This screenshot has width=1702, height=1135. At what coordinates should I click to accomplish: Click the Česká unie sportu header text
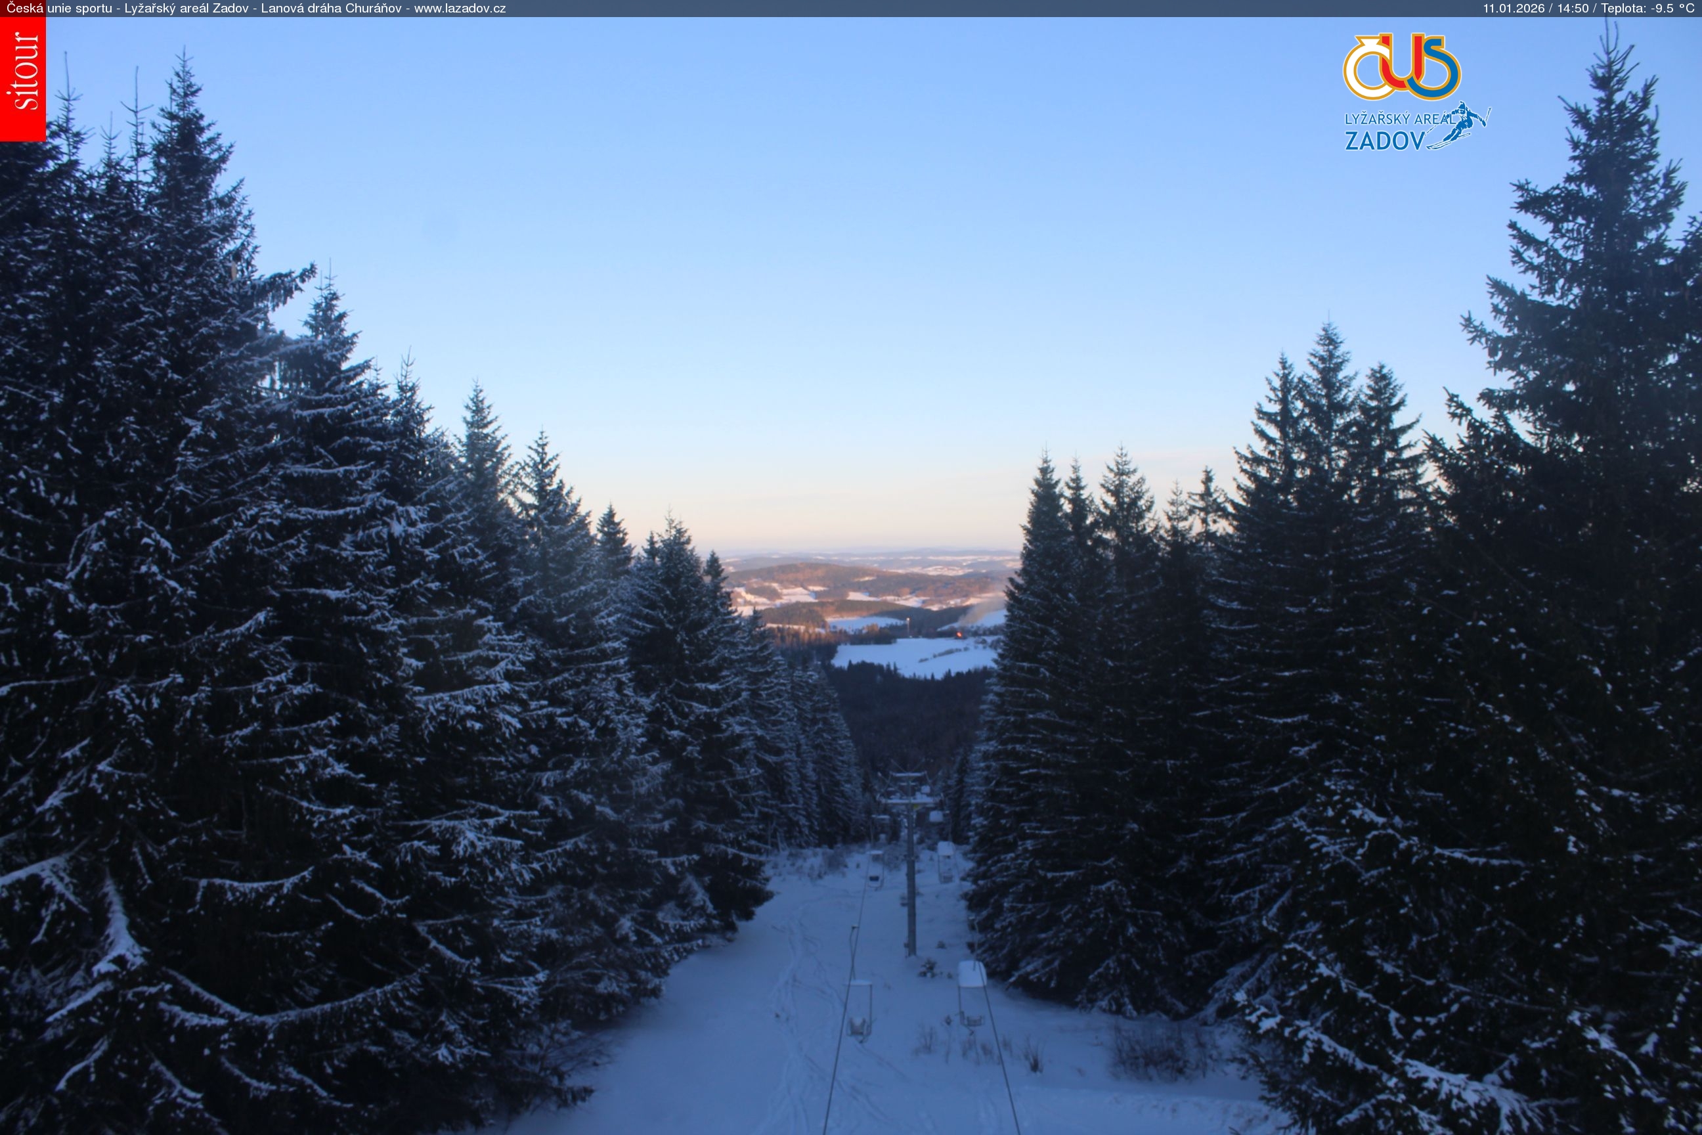[59, 9]
